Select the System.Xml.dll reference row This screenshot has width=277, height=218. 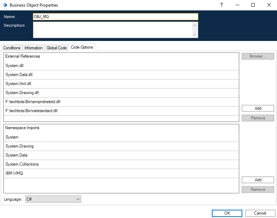pyautogui.click(x=121, y=84)
